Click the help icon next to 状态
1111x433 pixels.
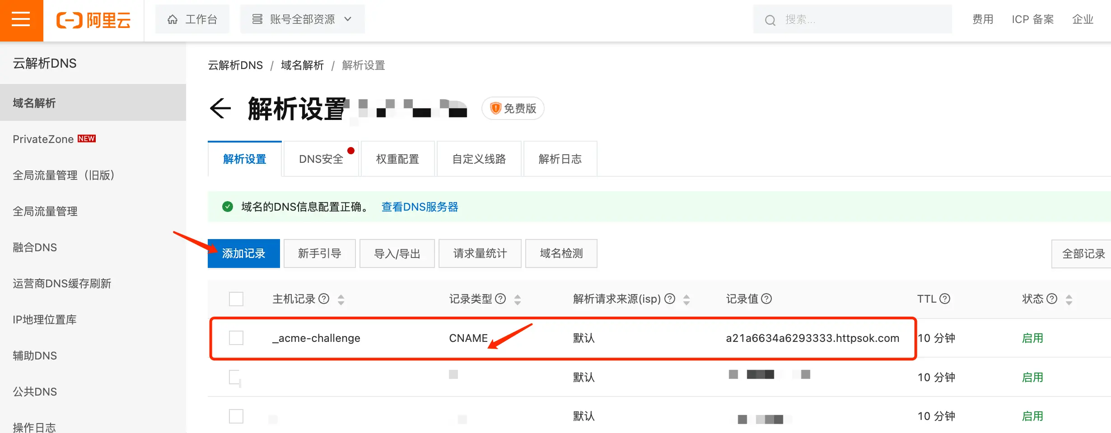tap(1052, 299)
